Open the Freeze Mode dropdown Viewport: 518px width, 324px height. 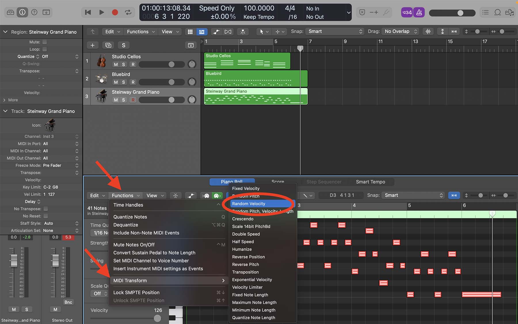(x=61, y=165)
